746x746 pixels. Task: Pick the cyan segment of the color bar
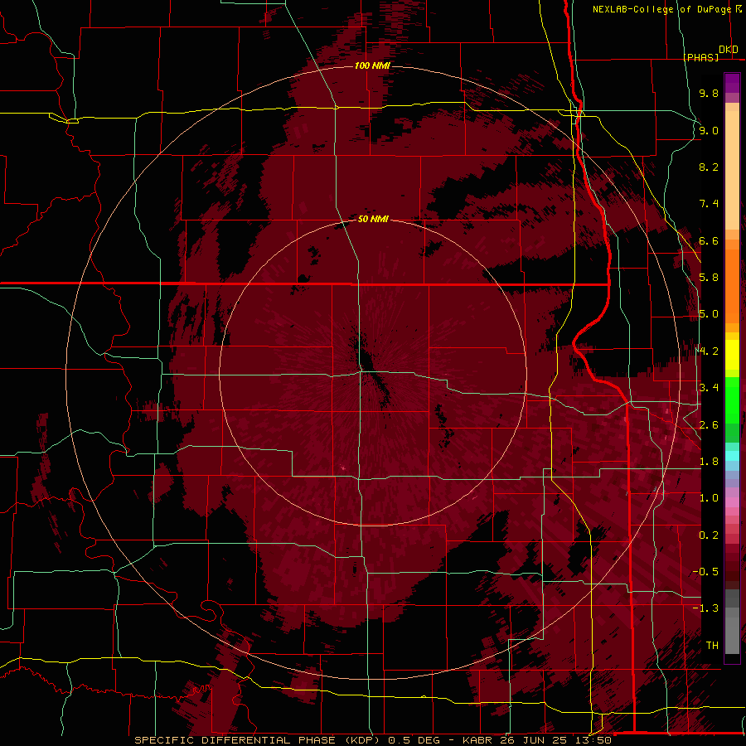click(732, 456)
